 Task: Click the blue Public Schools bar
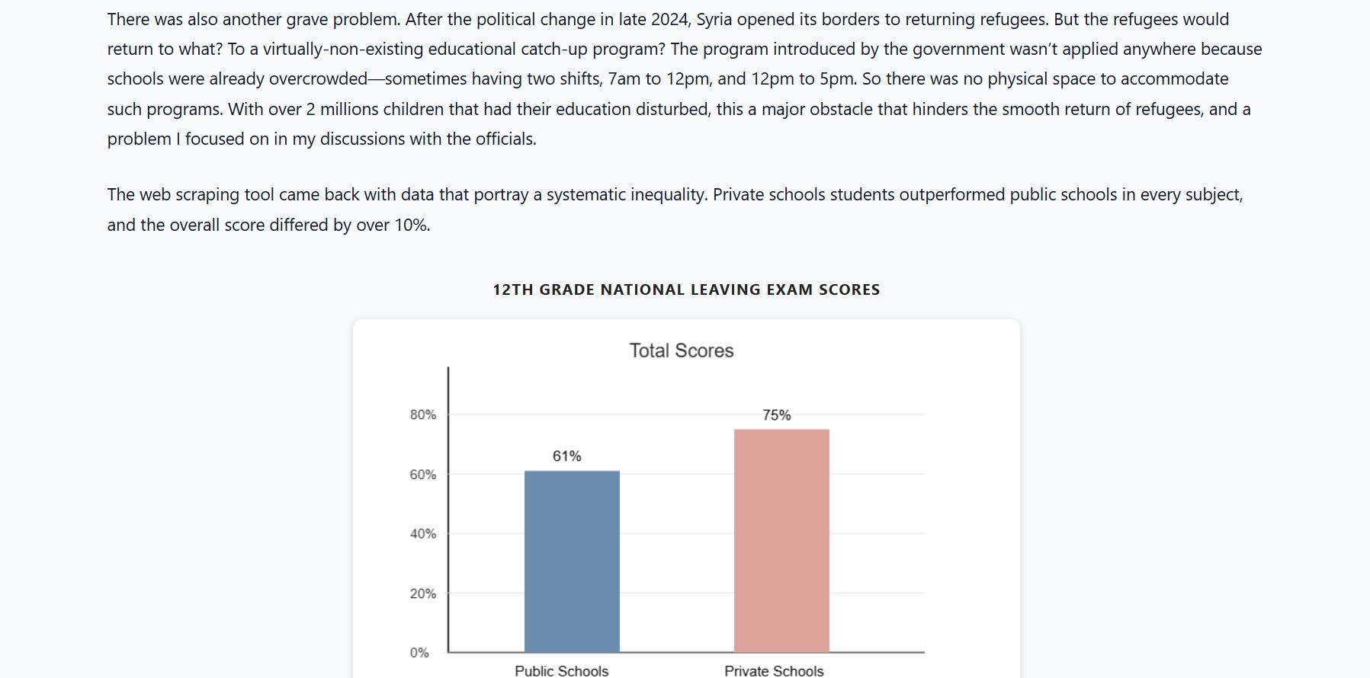[572, 561]
